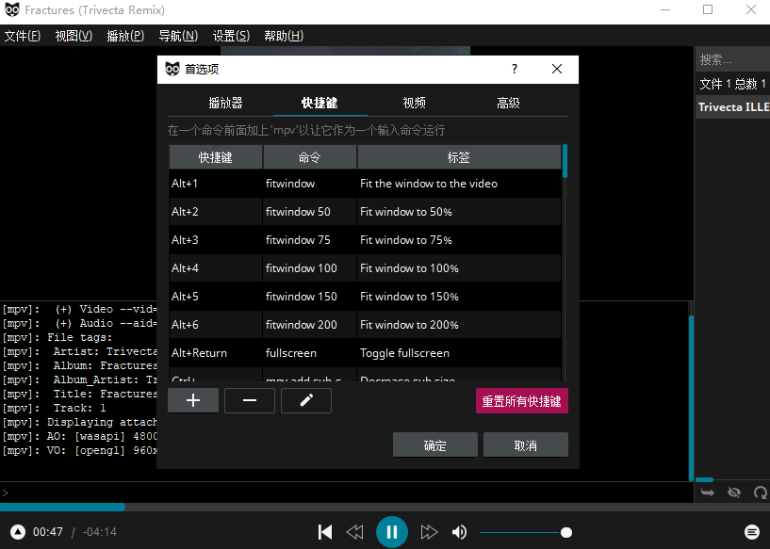Click the remove shortcut minus button
The width and height of the screenshot is (770, 549).
pos(250,400)
